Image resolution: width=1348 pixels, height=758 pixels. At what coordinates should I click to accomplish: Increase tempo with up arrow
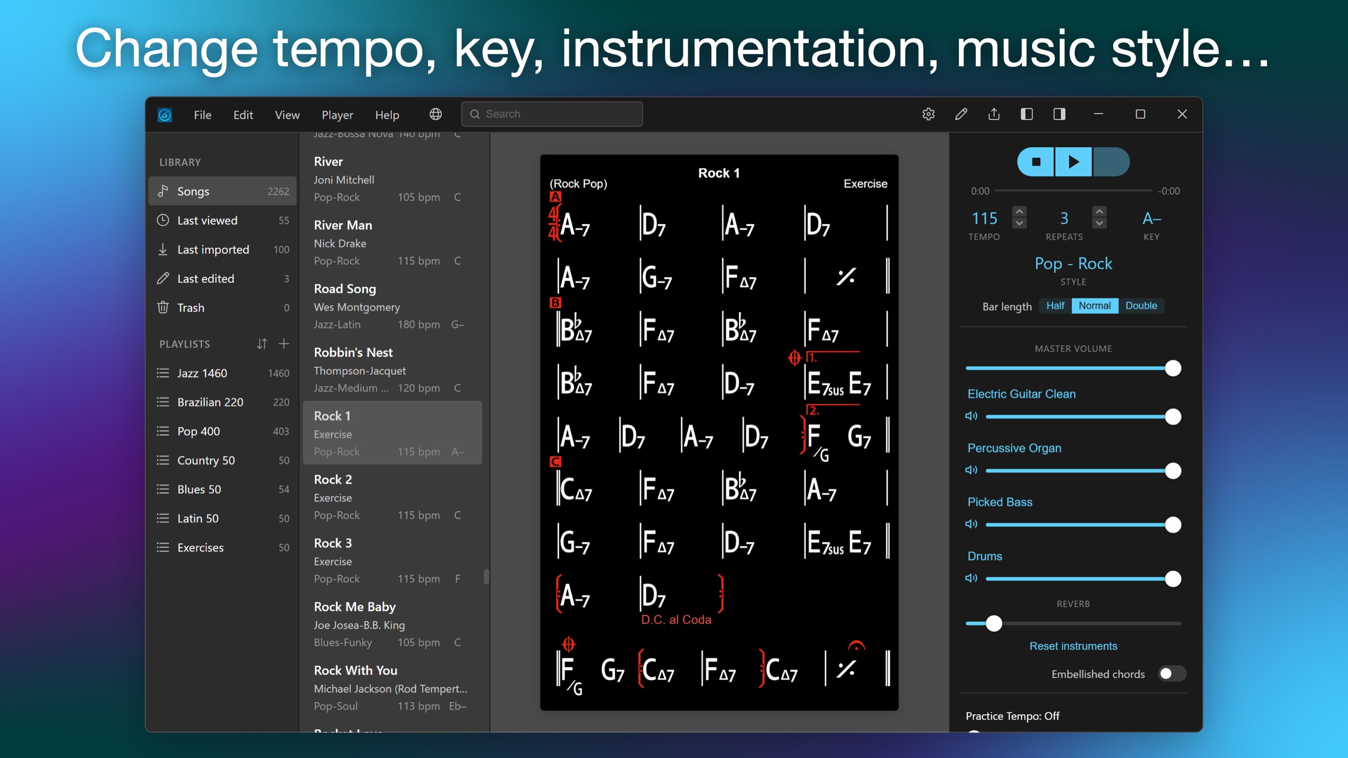tap(1019, 212)
